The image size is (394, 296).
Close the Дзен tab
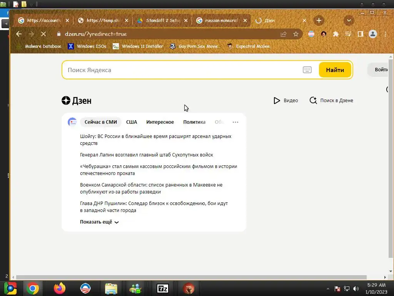pos(304,20)
